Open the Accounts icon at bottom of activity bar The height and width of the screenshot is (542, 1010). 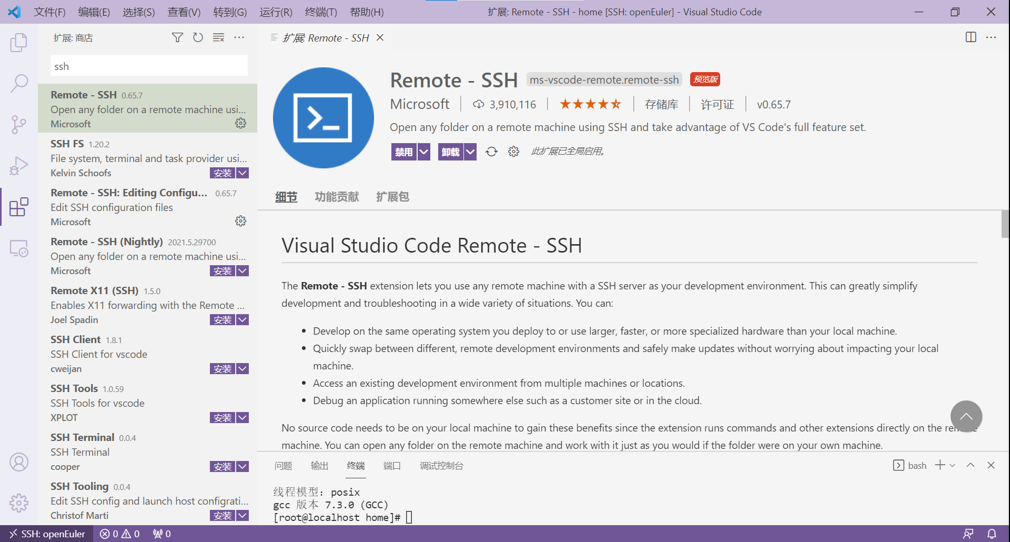[x=19, y=461]
